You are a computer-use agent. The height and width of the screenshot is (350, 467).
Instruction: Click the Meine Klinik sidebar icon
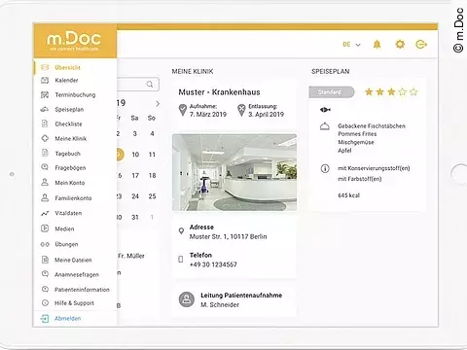(45, 138)
